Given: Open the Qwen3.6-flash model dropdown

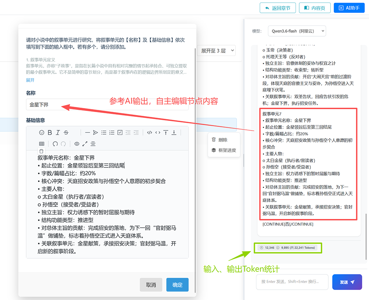Looking at the screenshot, I should click(x=297, y=31).
